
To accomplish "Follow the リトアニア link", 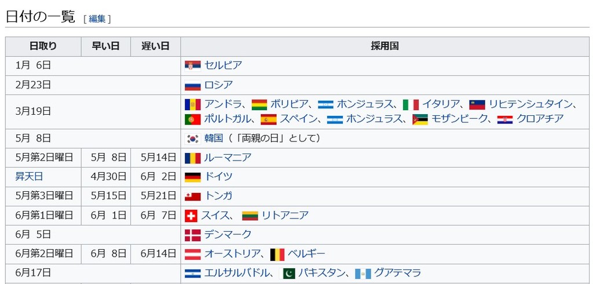I will (x=285, y=216).
